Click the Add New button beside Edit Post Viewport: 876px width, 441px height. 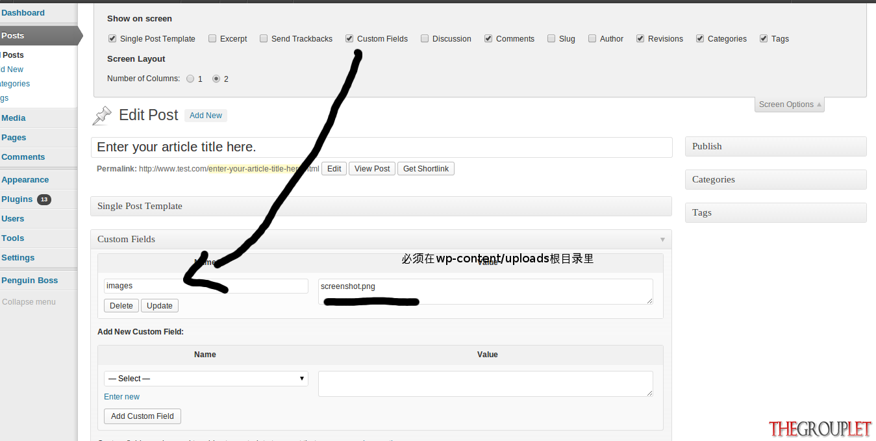tap(206, 116)
